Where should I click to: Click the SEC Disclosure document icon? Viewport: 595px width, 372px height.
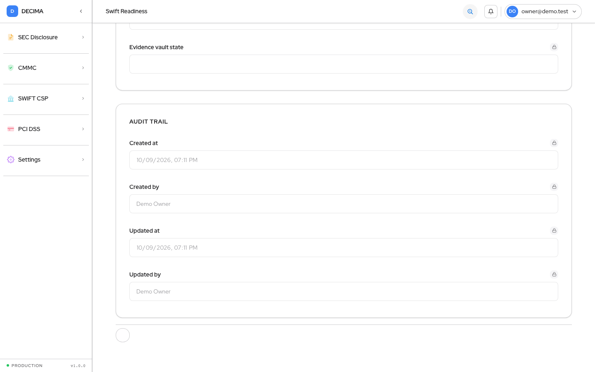(x=11, y=37)
